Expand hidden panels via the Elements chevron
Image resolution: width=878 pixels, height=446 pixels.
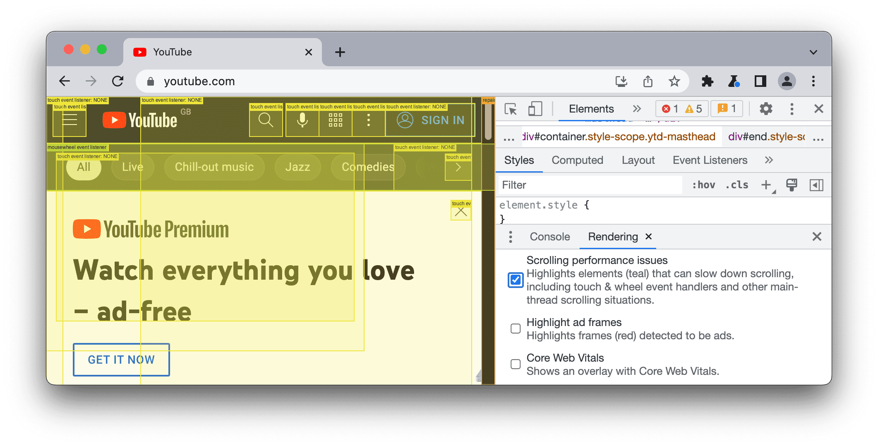(636, 108)
